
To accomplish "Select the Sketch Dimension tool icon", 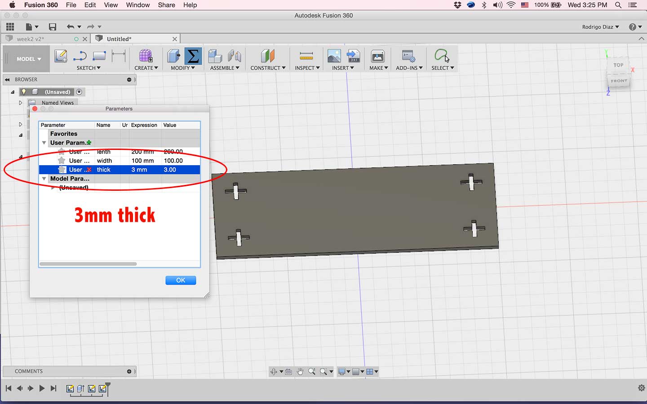I will point(119,56).
